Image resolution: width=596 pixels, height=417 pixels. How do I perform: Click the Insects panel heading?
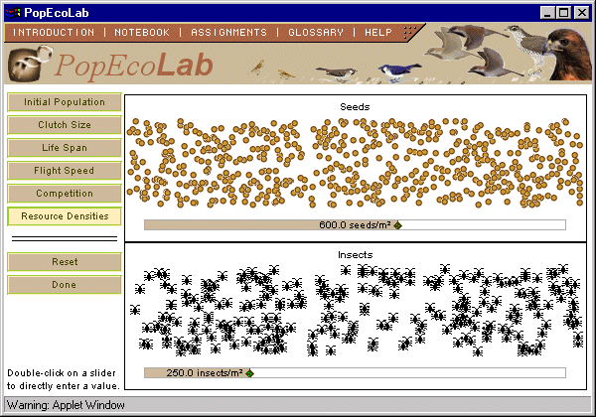coord(355,254)
